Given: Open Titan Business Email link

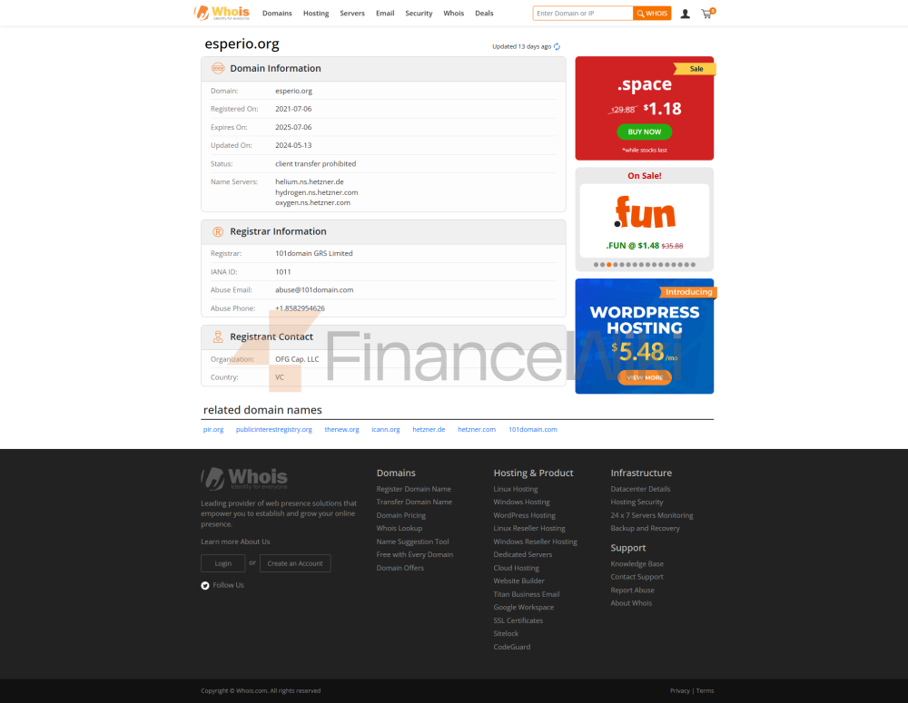Looking at the screenshot, I should pyautogui.click(x=527, y=594).
